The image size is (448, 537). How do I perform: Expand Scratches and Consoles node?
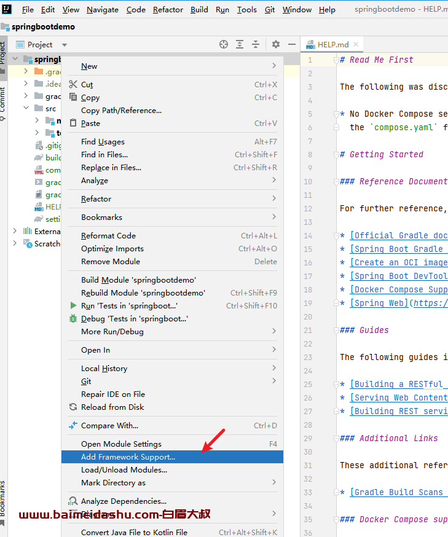[15, 243]
